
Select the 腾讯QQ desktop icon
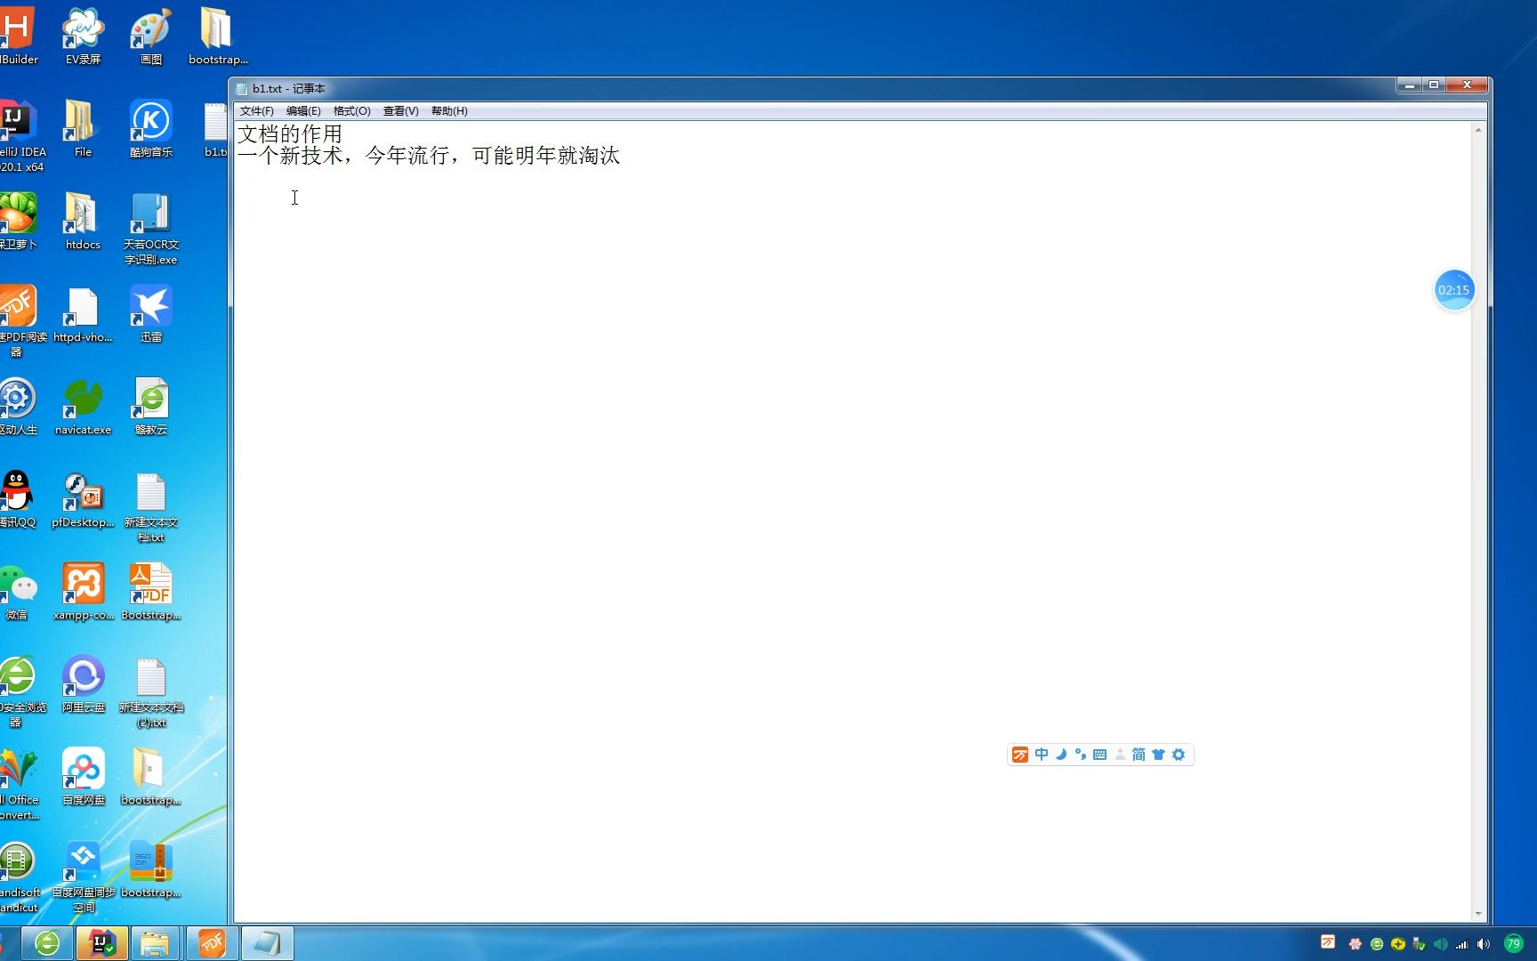pos(17,499)
